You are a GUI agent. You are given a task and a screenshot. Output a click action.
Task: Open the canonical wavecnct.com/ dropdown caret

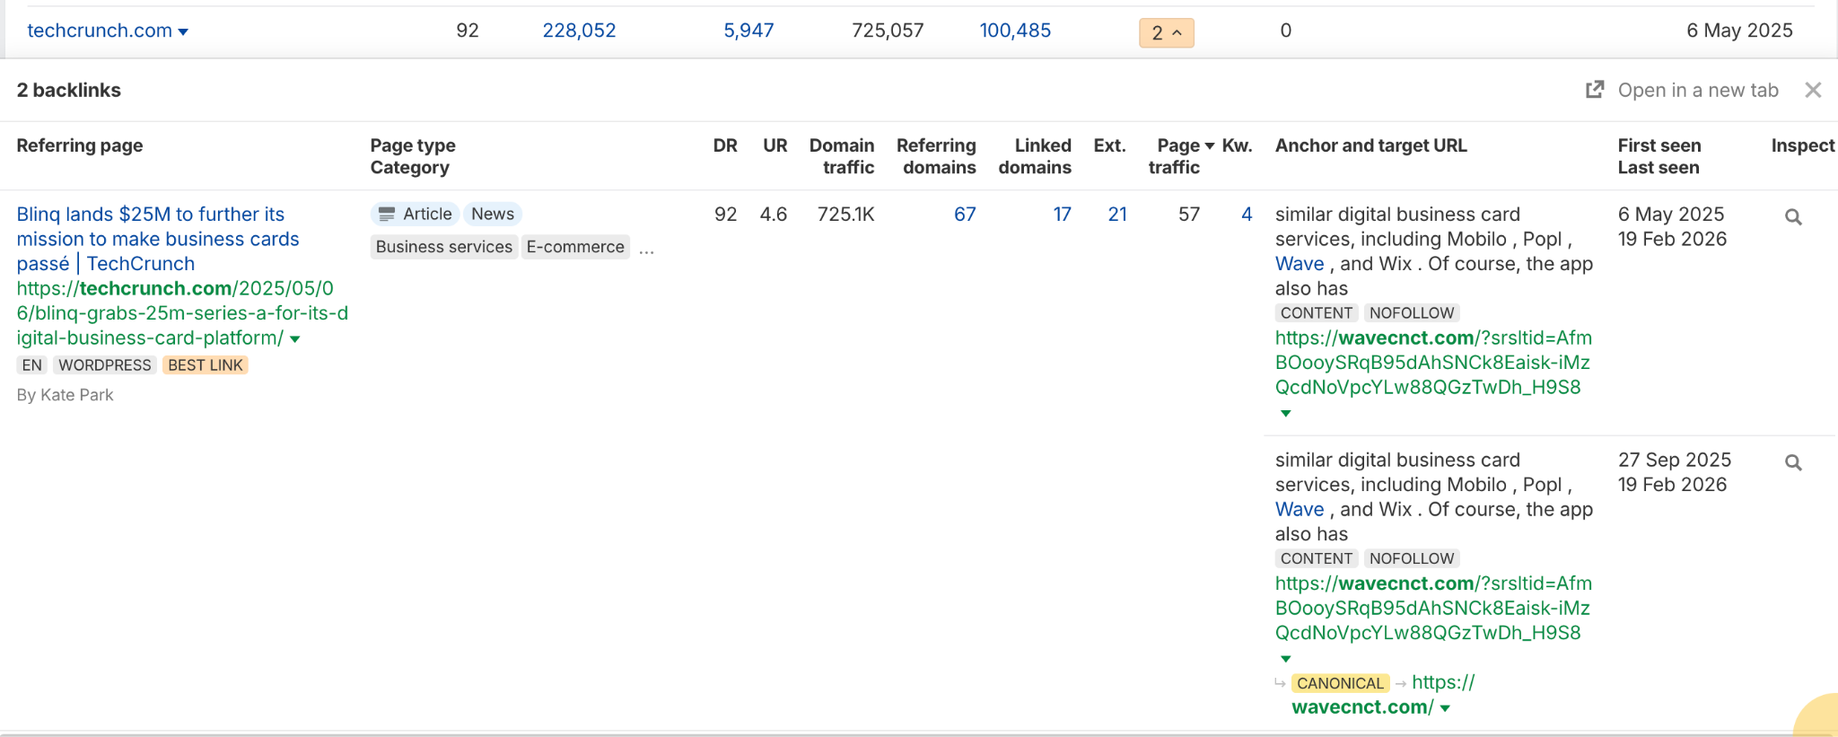[x=1445, y=708]
